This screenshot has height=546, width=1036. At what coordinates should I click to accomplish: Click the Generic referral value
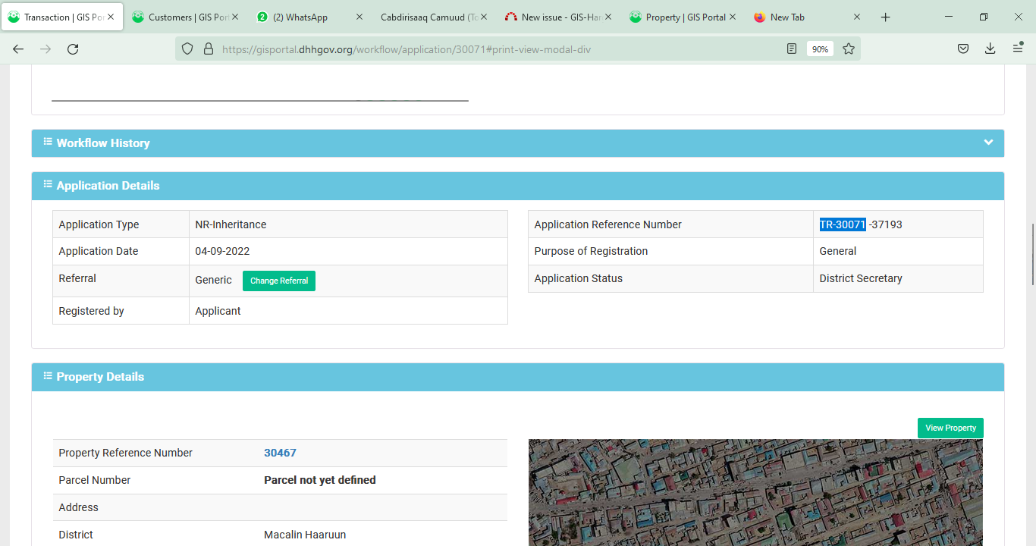point(213,280)
